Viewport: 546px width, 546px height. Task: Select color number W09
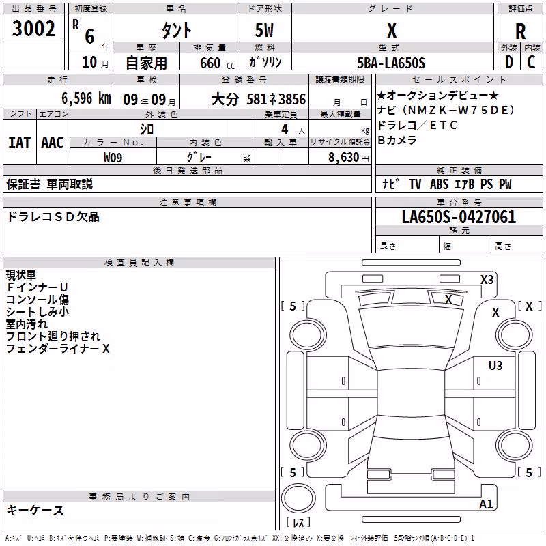113,158
